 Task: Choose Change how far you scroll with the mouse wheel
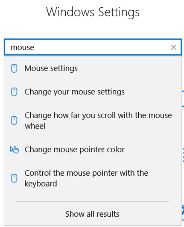pyautogui.click(x=93, y=121)
